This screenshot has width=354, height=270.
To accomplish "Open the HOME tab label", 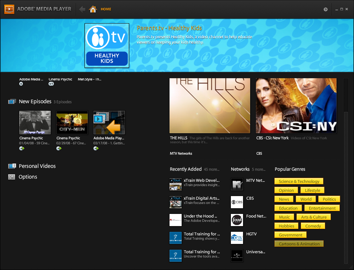I will (x=106, y=9).
